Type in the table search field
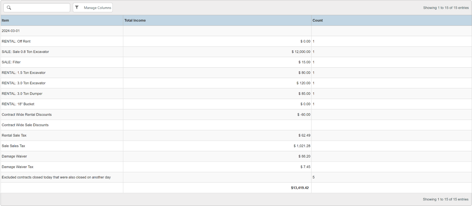Image resolution: width=472 pixels, height=206 pixels. (40, 8)
